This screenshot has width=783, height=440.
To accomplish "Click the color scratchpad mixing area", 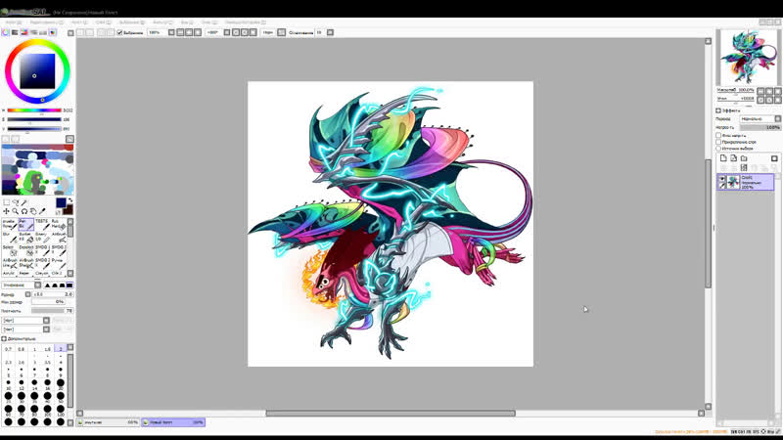I will tap(37, 169).
